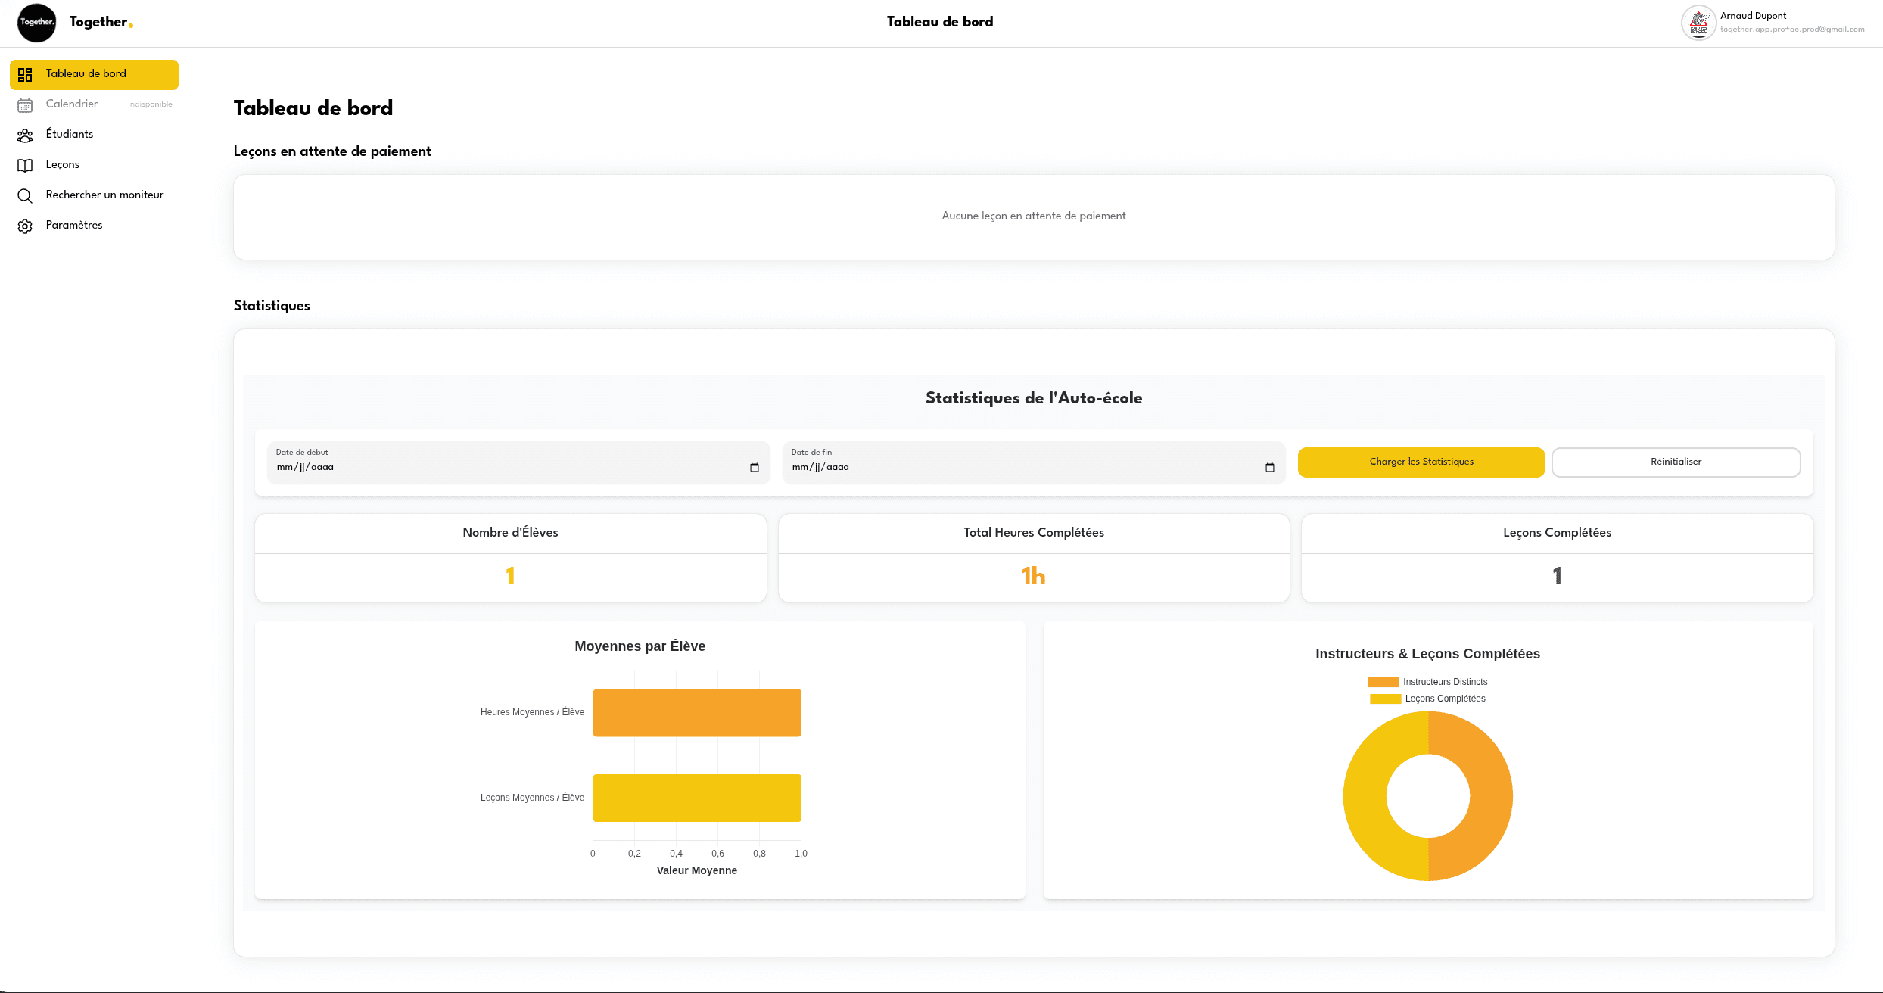Screen dimensions: 1883x993
Task: Click 'Statistiques de l'Auto-école' heading
Action: (1034, 398)
